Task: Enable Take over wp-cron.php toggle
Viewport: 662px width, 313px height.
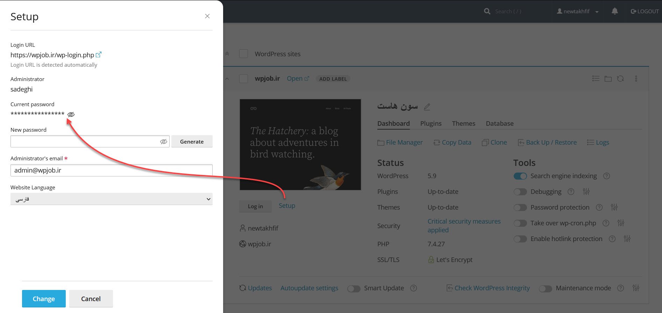Action: (520, 223)
